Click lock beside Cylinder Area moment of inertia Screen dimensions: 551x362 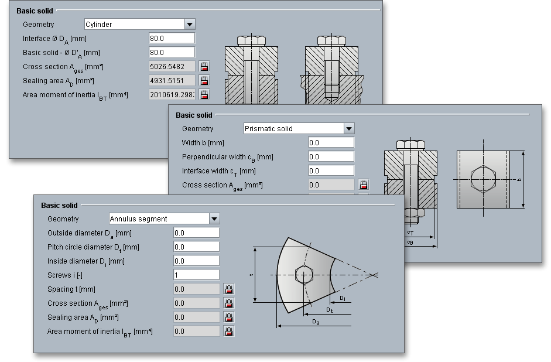pyautogui.click(x=204, y=94)
